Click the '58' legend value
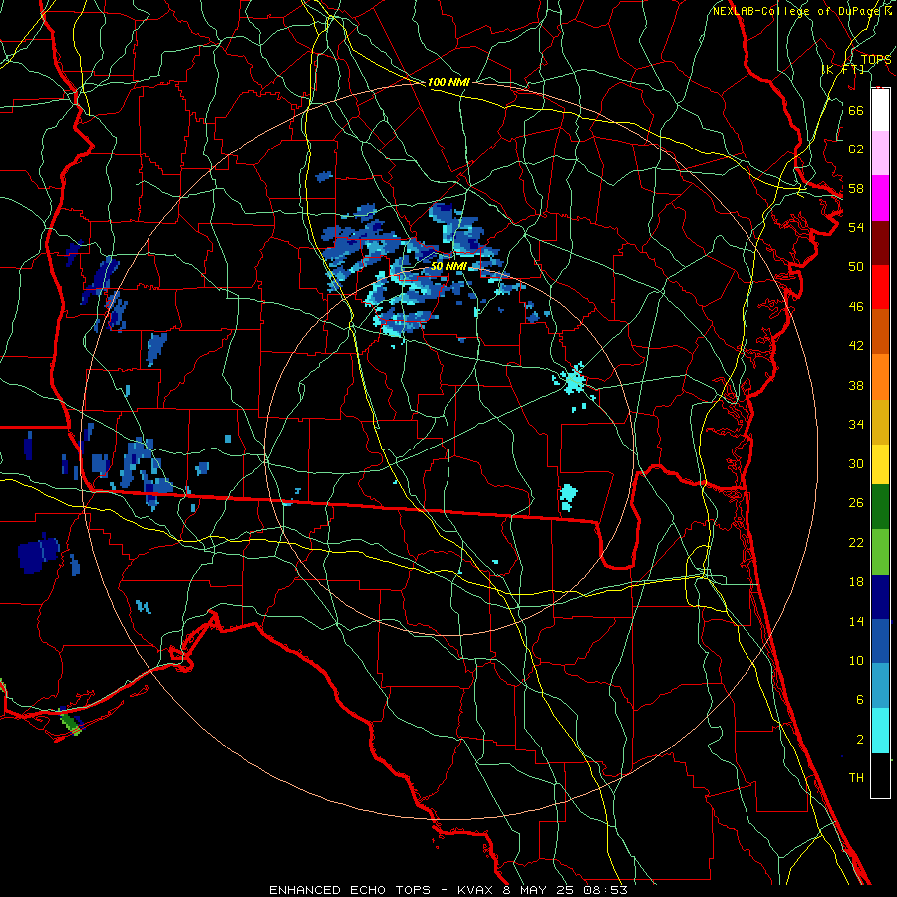Screen dimensions: 897x897 [x=856, y=188]
